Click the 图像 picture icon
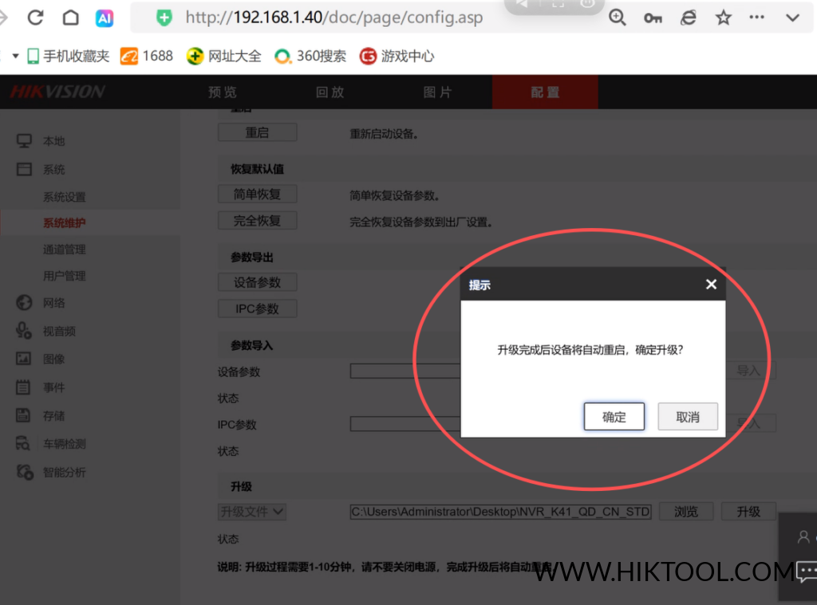 (23, 359)
